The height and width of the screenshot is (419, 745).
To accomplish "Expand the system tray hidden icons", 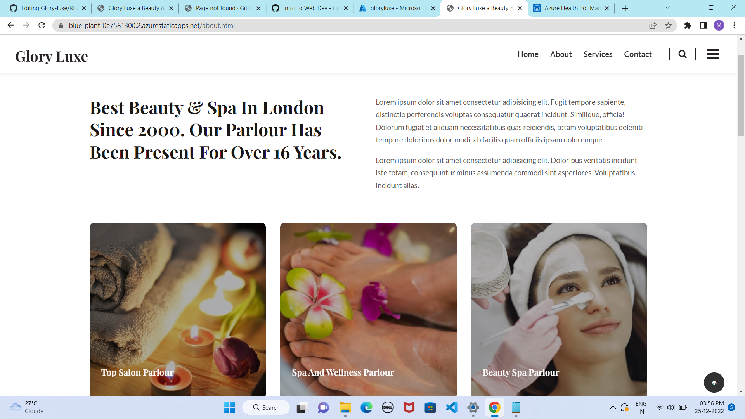I will [613, 407].
